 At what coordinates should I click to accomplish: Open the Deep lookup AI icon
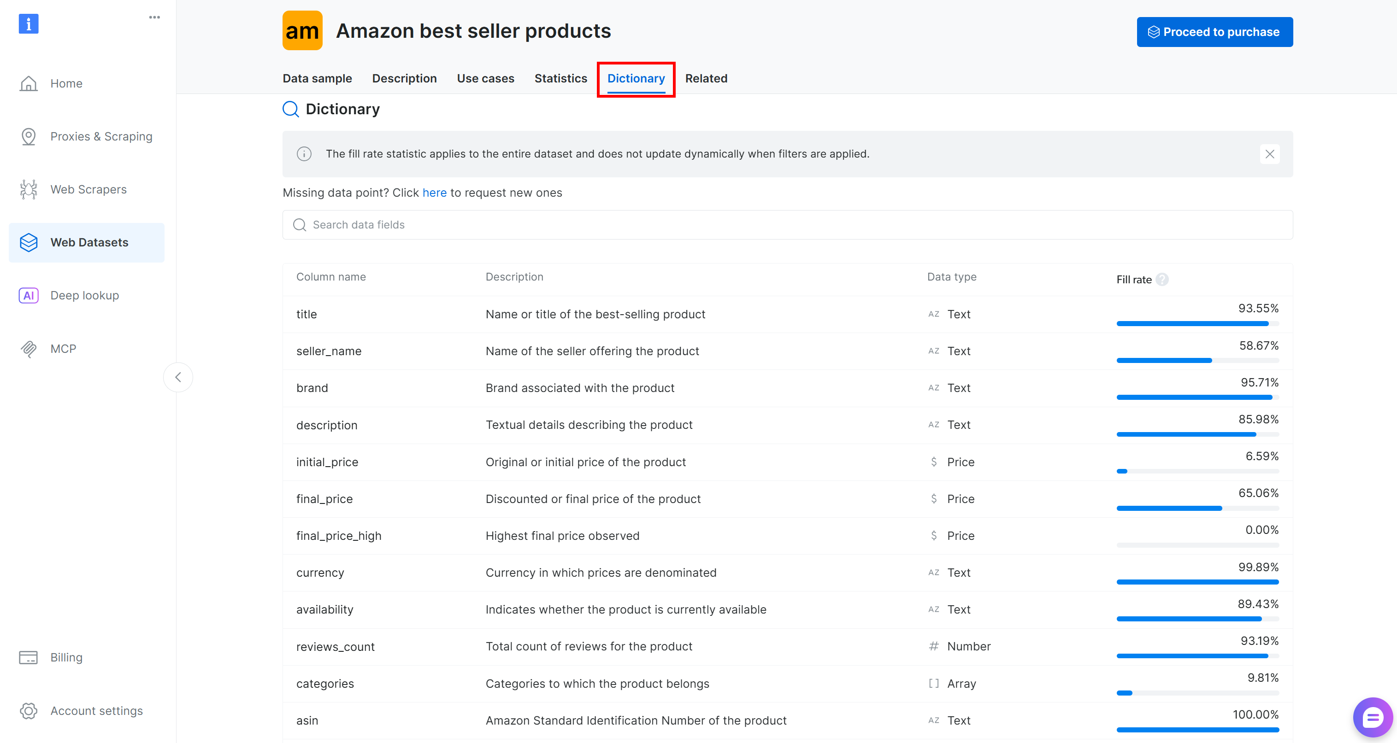tap(28, 295)
